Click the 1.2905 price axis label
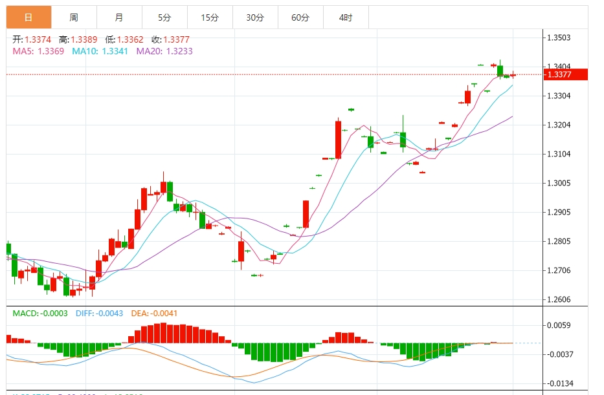The width and height of the screenshot is (604, 395). pos(559,212)
